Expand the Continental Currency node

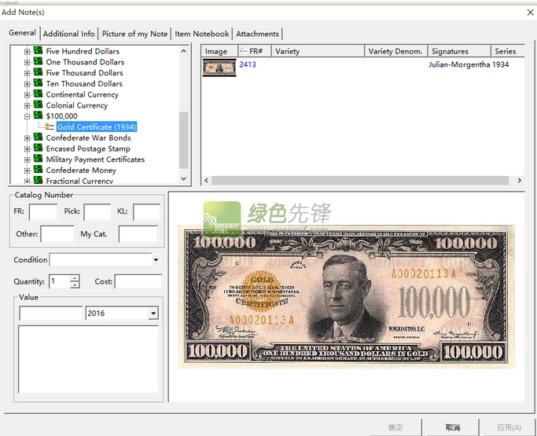27,95
